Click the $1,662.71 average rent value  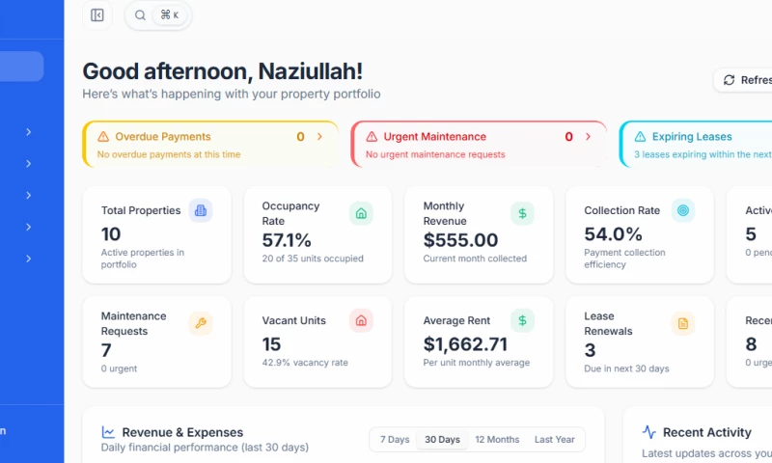point(465,344)
